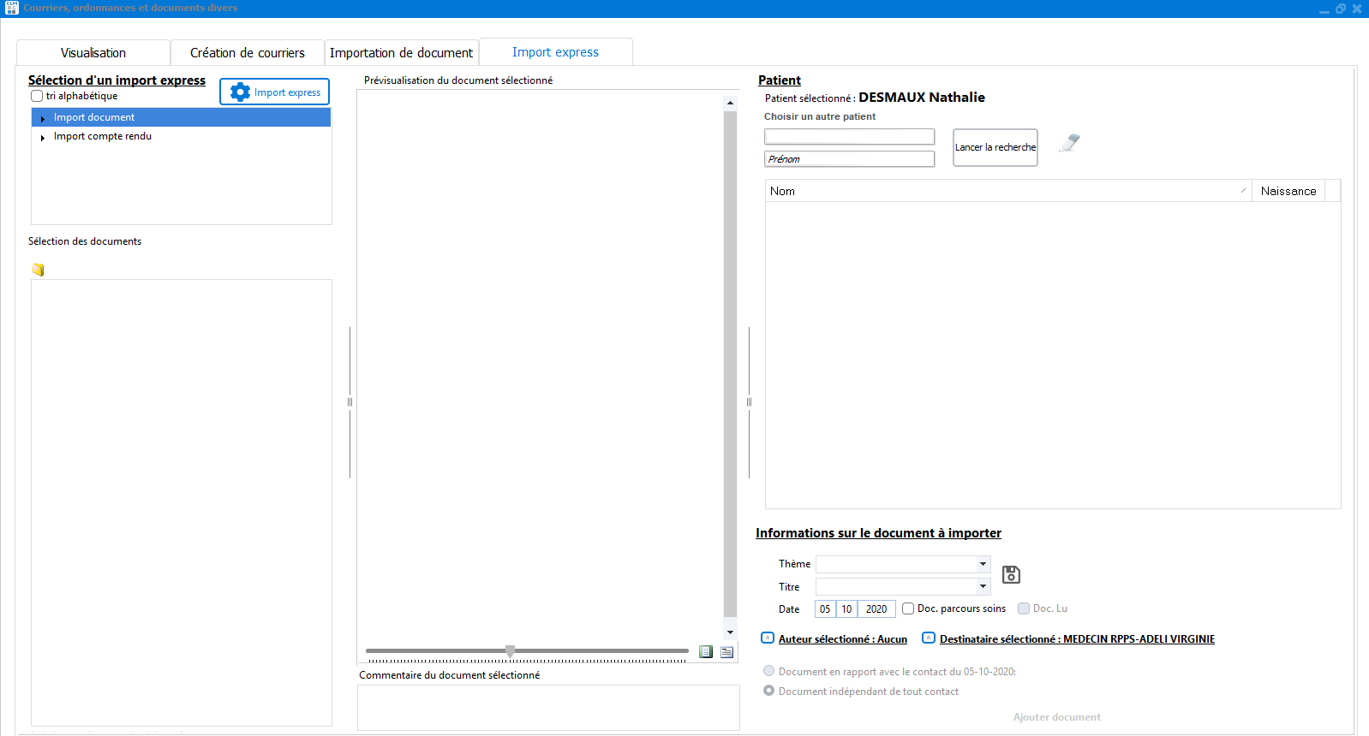The width and height of the screenshot is (1369, 736).
Task: Select Document indépendant de tout contact radio
Action: click(x=769, y=691)
